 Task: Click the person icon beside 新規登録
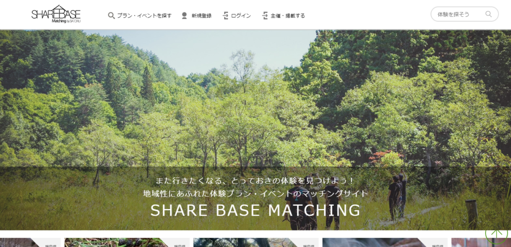pos(185,15)
